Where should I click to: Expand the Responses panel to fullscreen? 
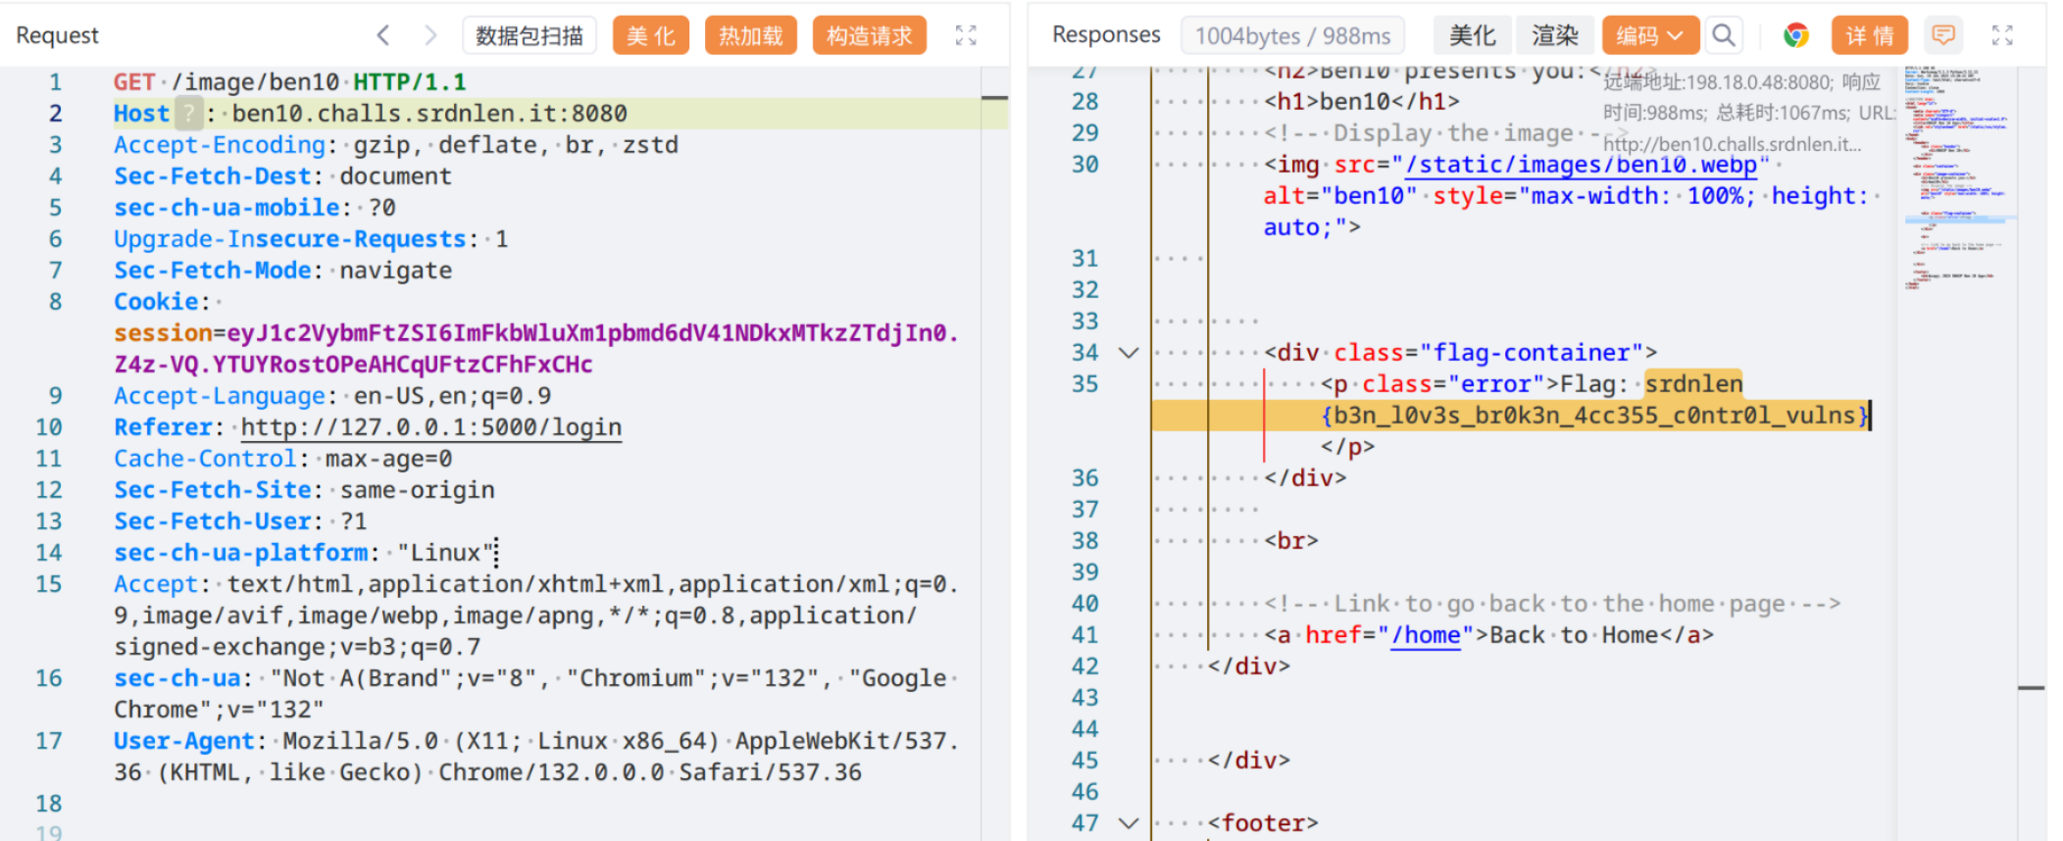pos(2002,35)
